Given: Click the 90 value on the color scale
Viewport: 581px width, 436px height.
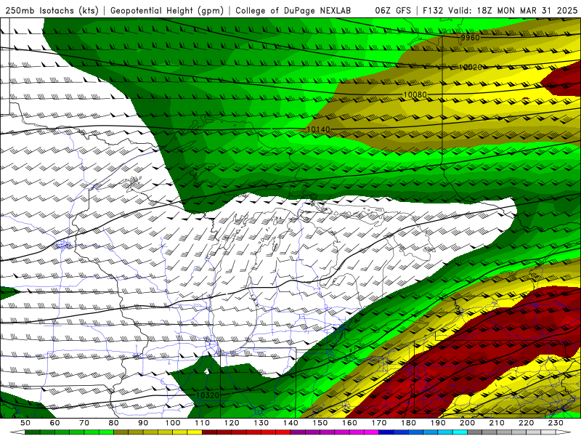Looking at the screenshot, I should (x=143, y=423).
